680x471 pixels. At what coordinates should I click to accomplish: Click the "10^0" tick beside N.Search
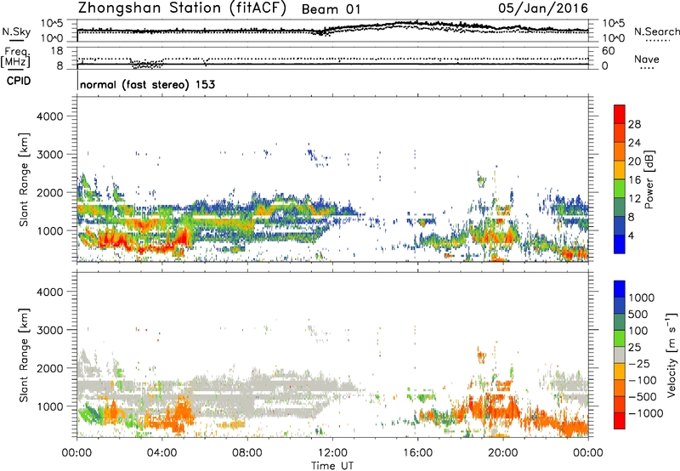614,38
